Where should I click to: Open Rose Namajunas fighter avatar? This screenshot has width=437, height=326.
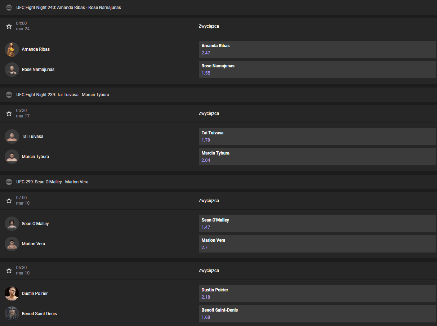[x=12, y=70]
